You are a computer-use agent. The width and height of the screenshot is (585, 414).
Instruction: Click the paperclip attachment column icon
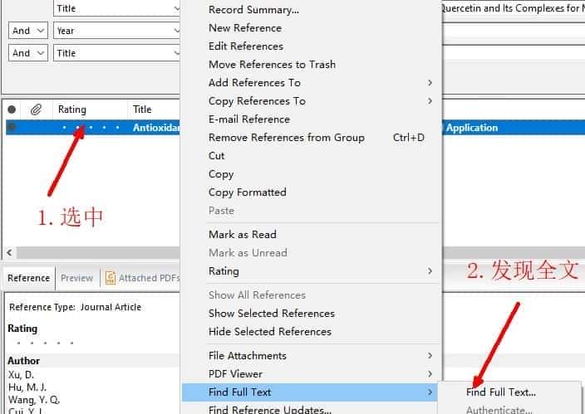[x=36, y=110]
